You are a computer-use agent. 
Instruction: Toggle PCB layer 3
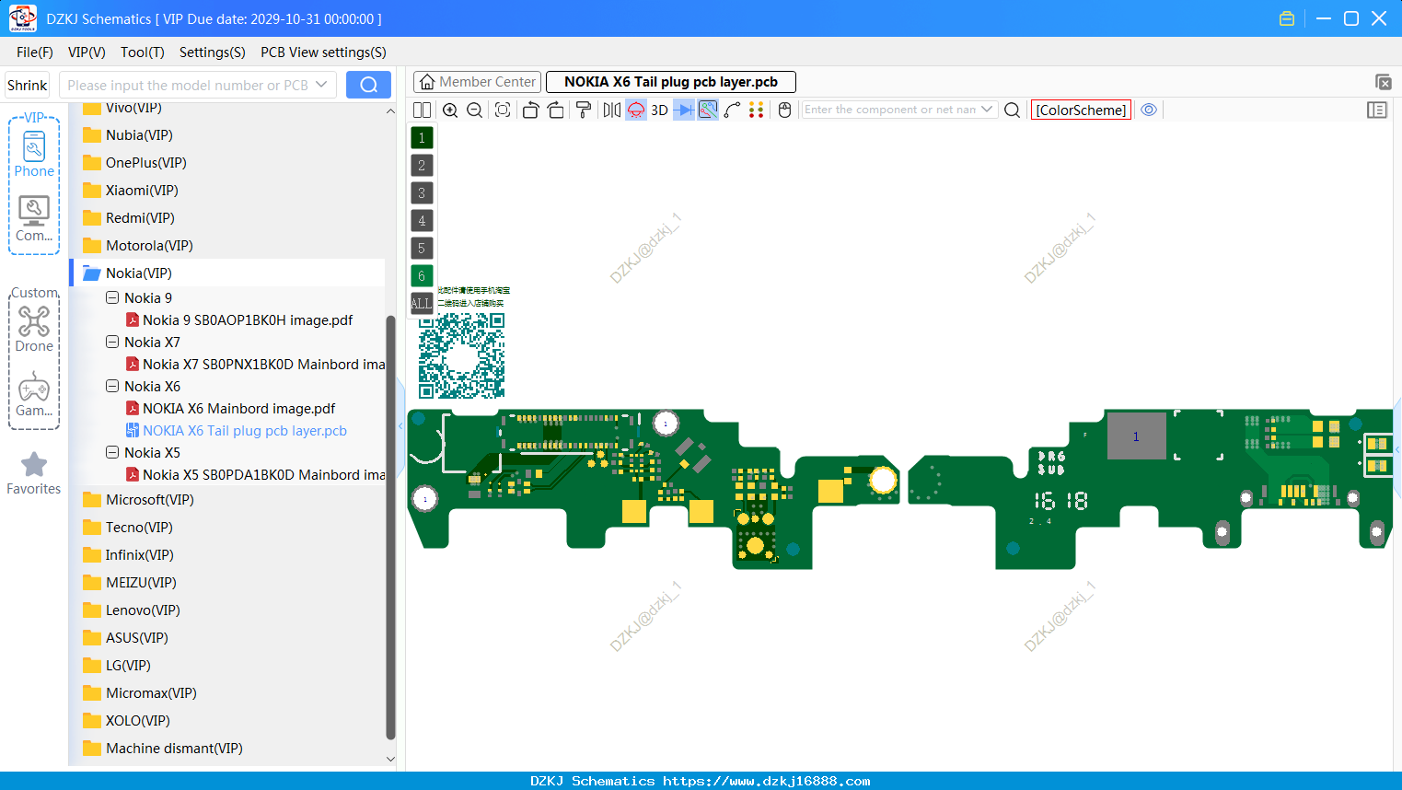422,193
